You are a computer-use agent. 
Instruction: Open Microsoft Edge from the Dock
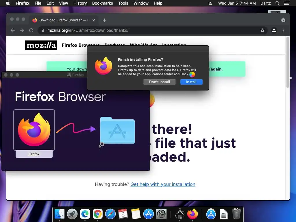point(85,214)
